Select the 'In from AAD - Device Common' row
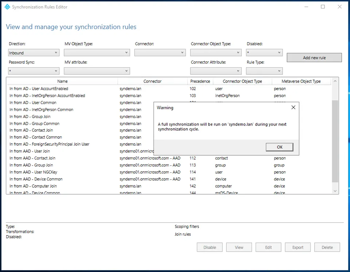 36,179
